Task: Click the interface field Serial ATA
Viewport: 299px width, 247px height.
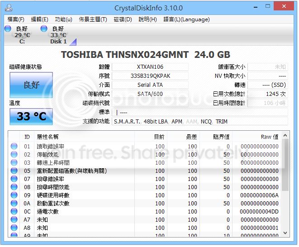Action: click(150, 85)
